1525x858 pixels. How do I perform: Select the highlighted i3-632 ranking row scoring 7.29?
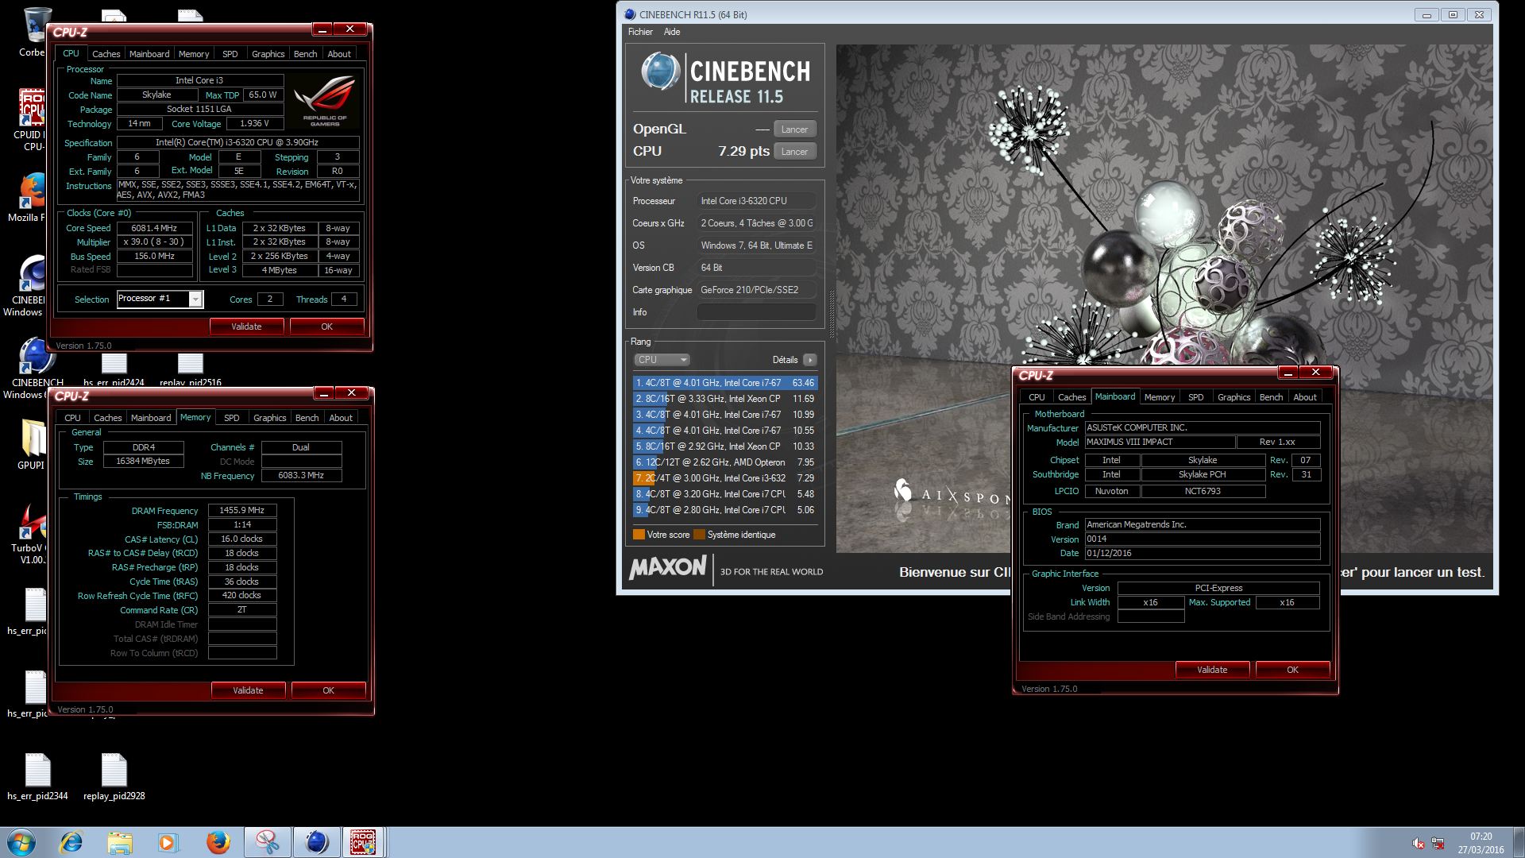coord(724,478)
